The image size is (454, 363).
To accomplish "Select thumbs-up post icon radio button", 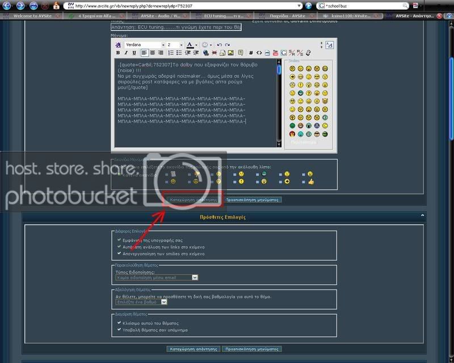I will click(x=304, y=182).
